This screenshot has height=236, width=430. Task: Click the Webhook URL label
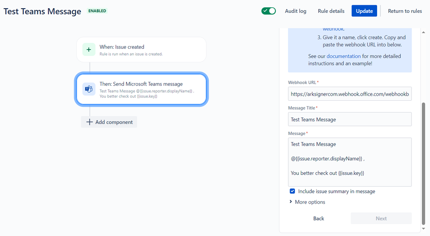[302, 82]
